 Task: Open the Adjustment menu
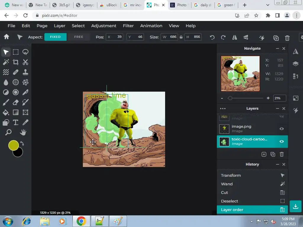click(104, 26)
